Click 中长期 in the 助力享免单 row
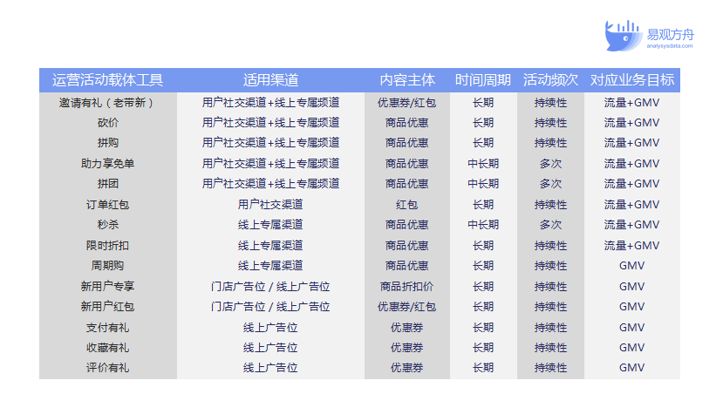 point(483,164)
